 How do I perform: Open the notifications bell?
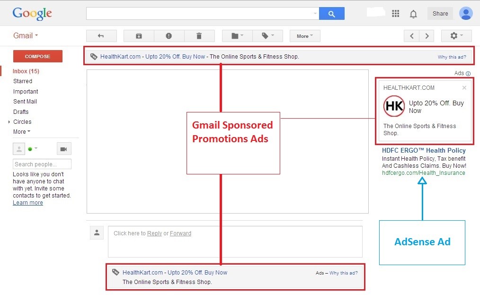pos(413,14)
